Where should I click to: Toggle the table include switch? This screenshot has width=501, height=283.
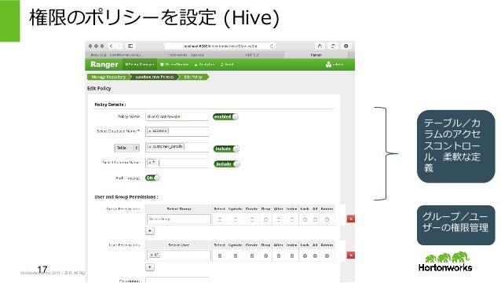click(x=226, y=149)
